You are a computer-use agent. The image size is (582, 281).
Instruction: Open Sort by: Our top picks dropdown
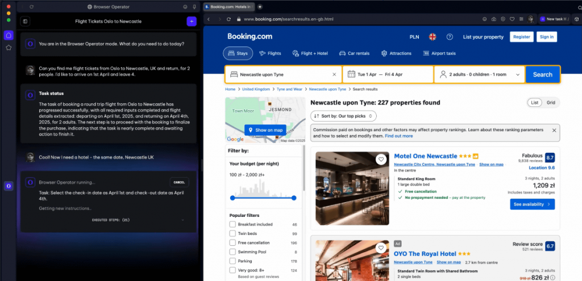click(343, 116)
